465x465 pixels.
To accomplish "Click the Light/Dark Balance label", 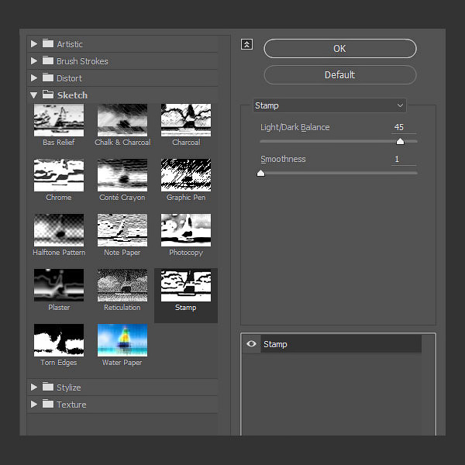I will pos(295,128).
